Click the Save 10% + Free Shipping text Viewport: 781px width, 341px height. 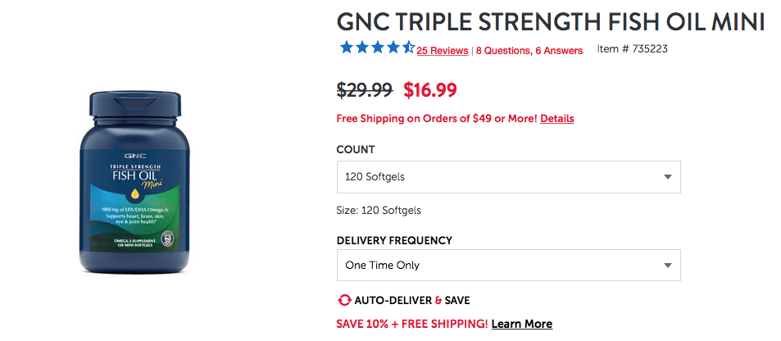pos(412,324)
